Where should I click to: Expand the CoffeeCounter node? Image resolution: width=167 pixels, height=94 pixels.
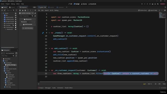(x=3, y=19)
